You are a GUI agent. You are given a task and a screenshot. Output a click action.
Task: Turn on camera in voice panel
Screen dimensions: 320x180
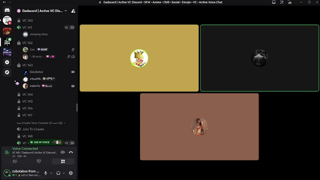15,161
